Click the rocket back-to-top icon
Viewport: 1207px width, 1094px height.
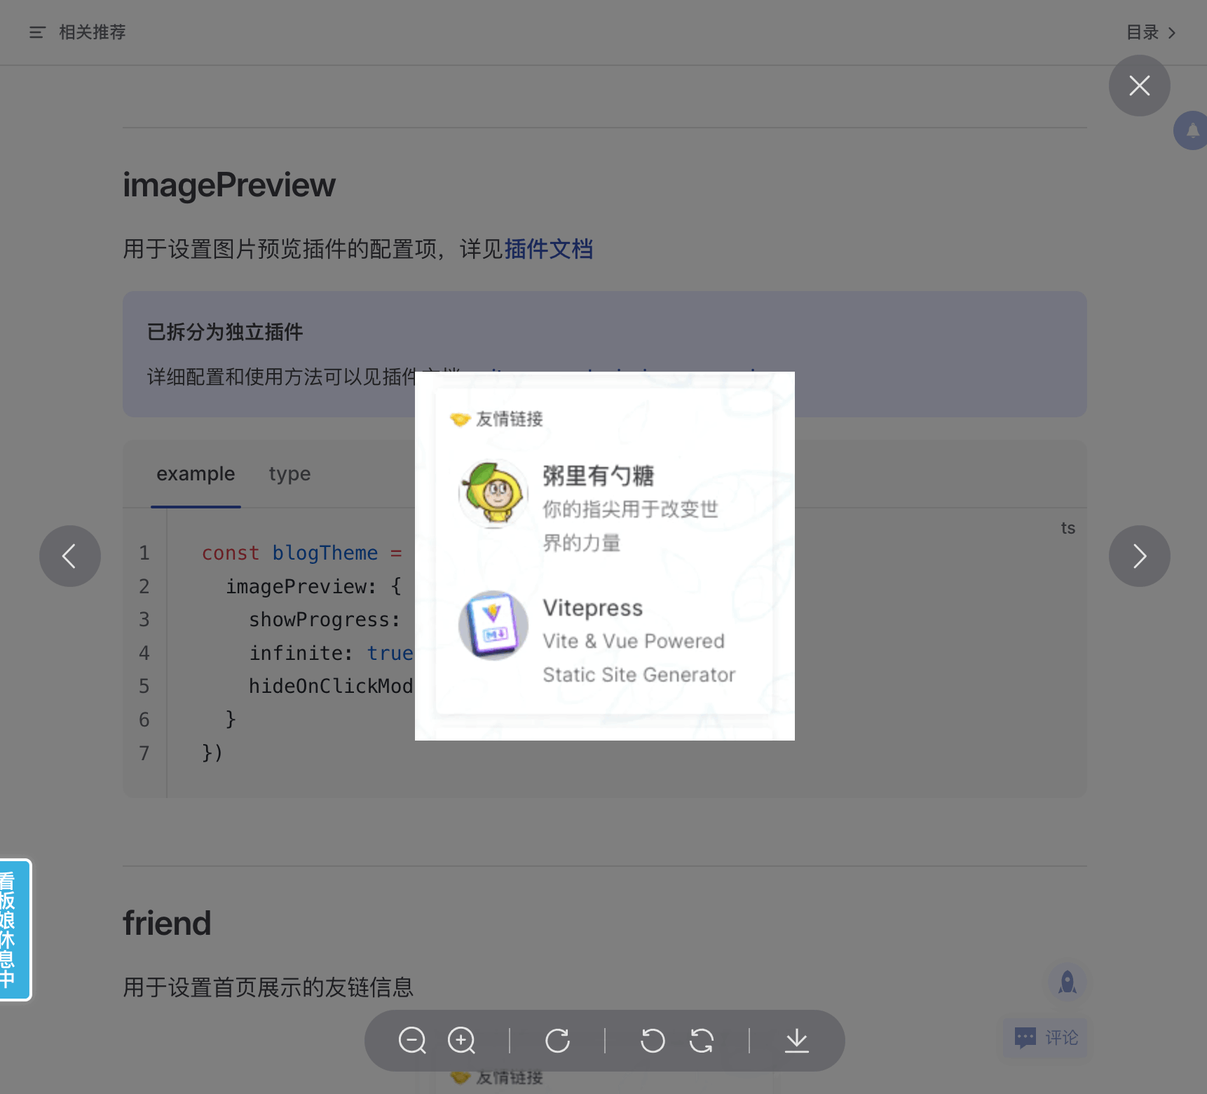[x=1067, y=982]
